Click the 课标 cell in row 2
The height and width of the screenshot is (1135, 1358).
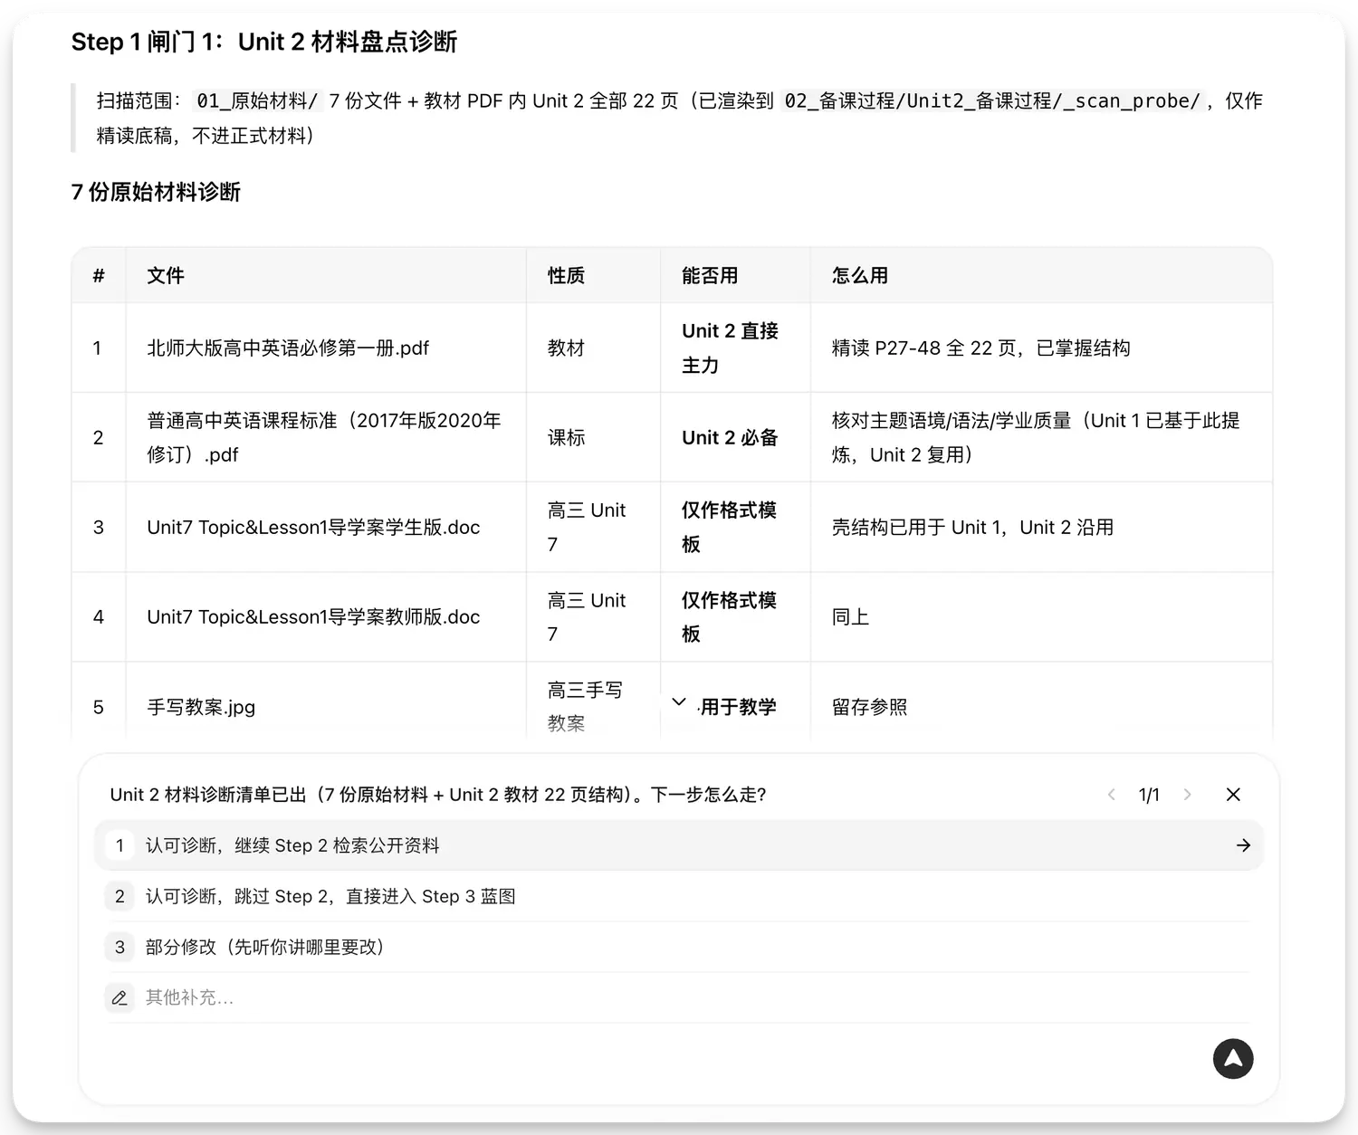[567, 437]
